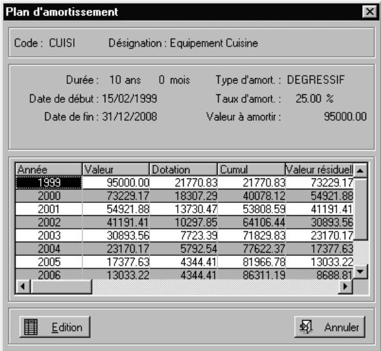Select the 2002 year cell
This screenshot has height=351, width=381.
click(49, 222)
